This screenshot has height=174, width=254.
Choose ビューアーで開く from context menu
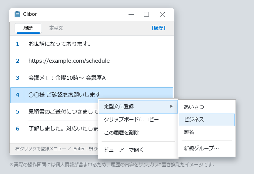click(x=138, y=150)
